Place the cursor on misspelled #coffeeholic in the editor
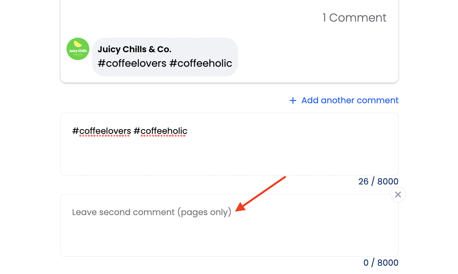Screen dimensions: 458x274 pyautogui.click(x=161, y=131)
